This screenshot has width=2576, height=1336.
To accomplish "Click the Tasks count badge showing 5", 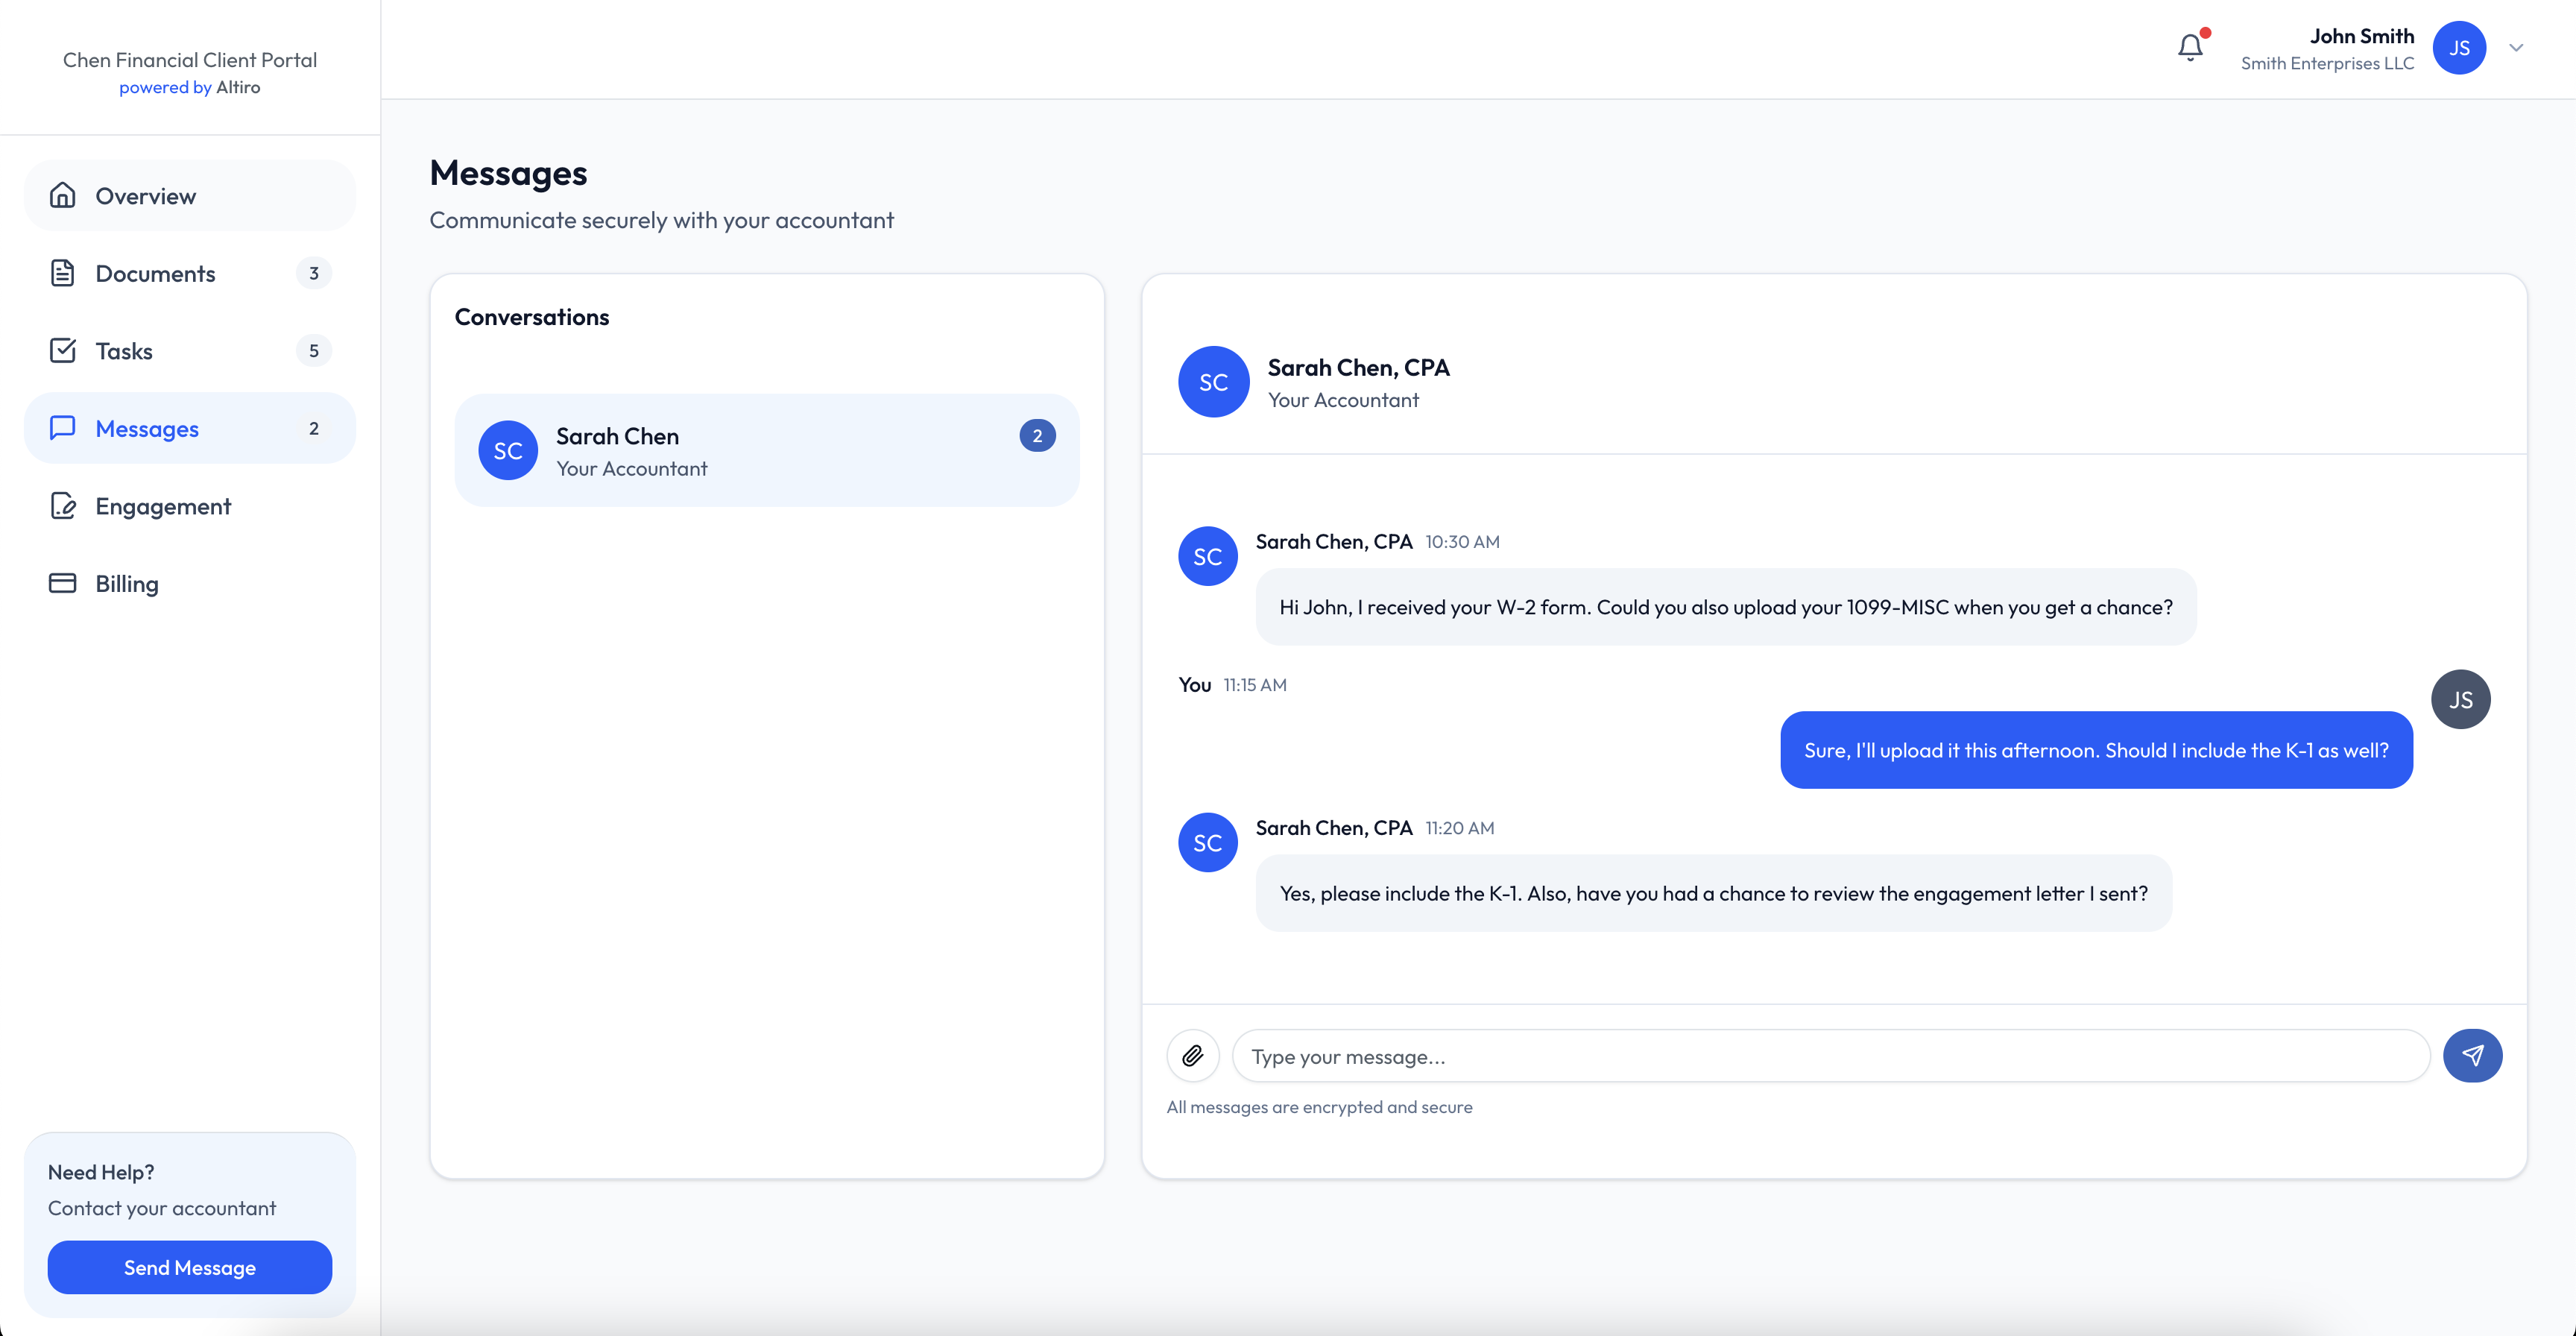I will tap(314, 350).
